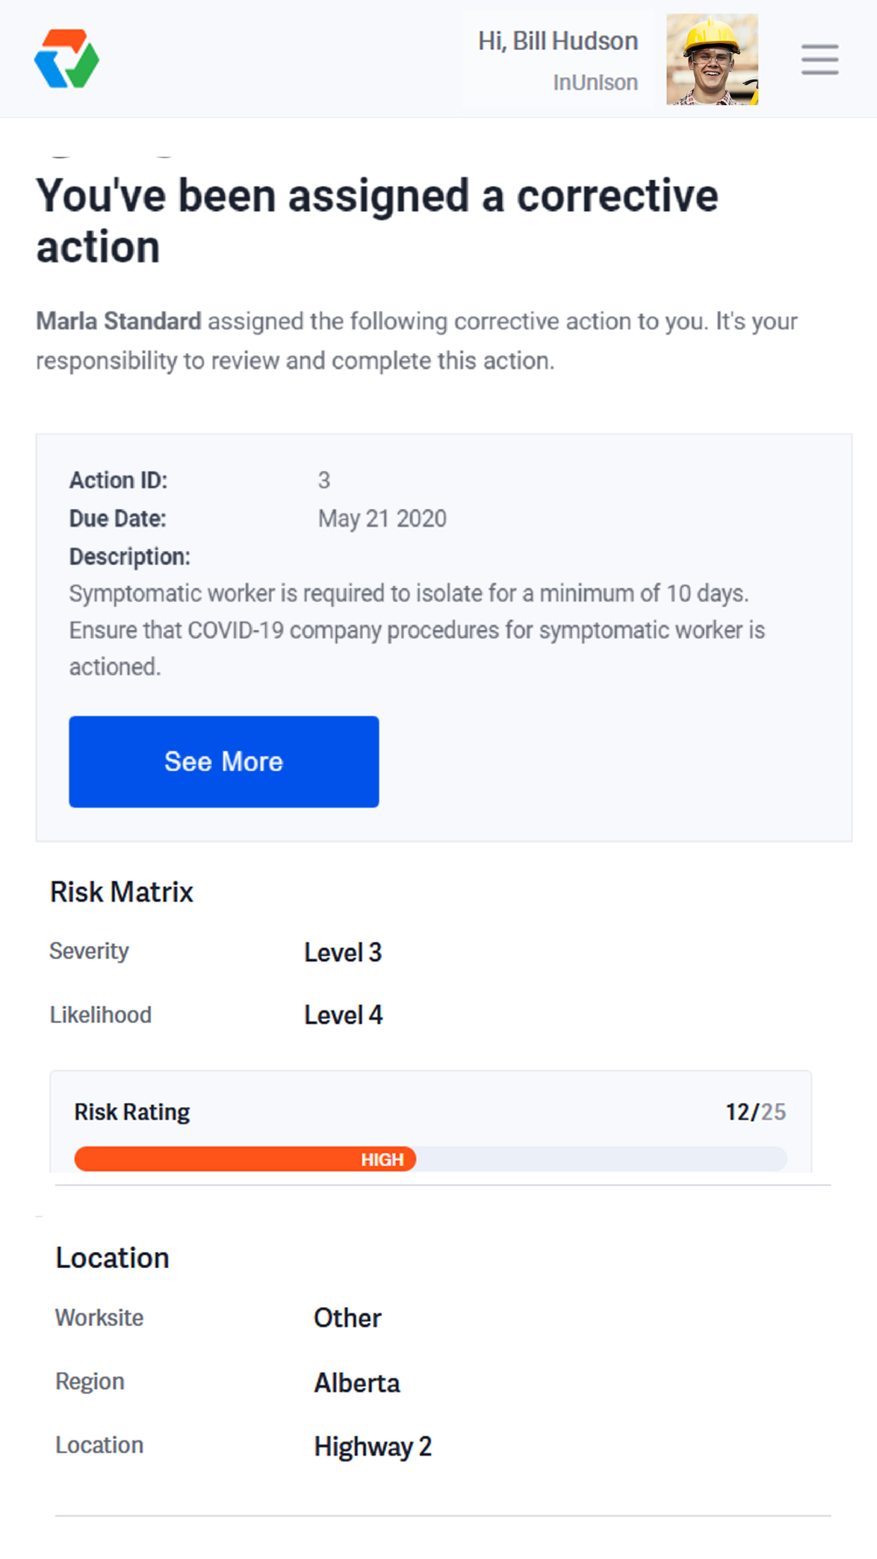This screenshot has height=1559, width=877.
Task: Click the Due Date May 21 2020
Action: click(x=382, y=519)
